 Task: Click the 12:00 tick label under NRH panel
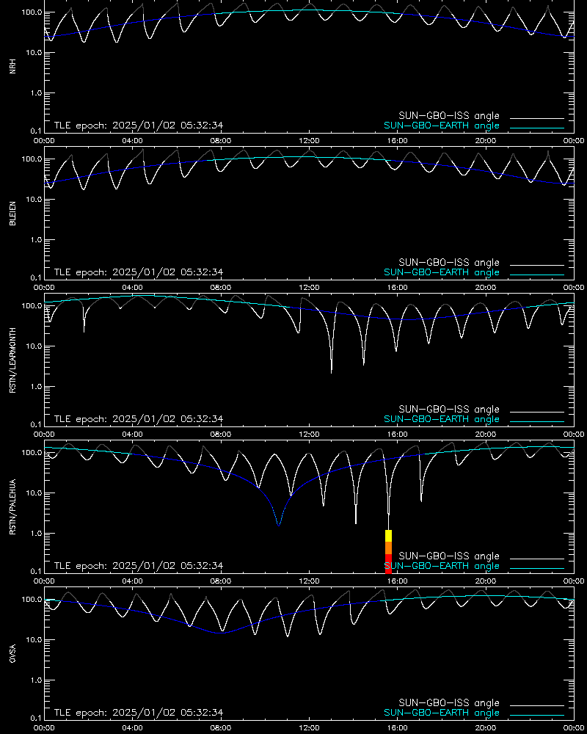click(309, 140)
